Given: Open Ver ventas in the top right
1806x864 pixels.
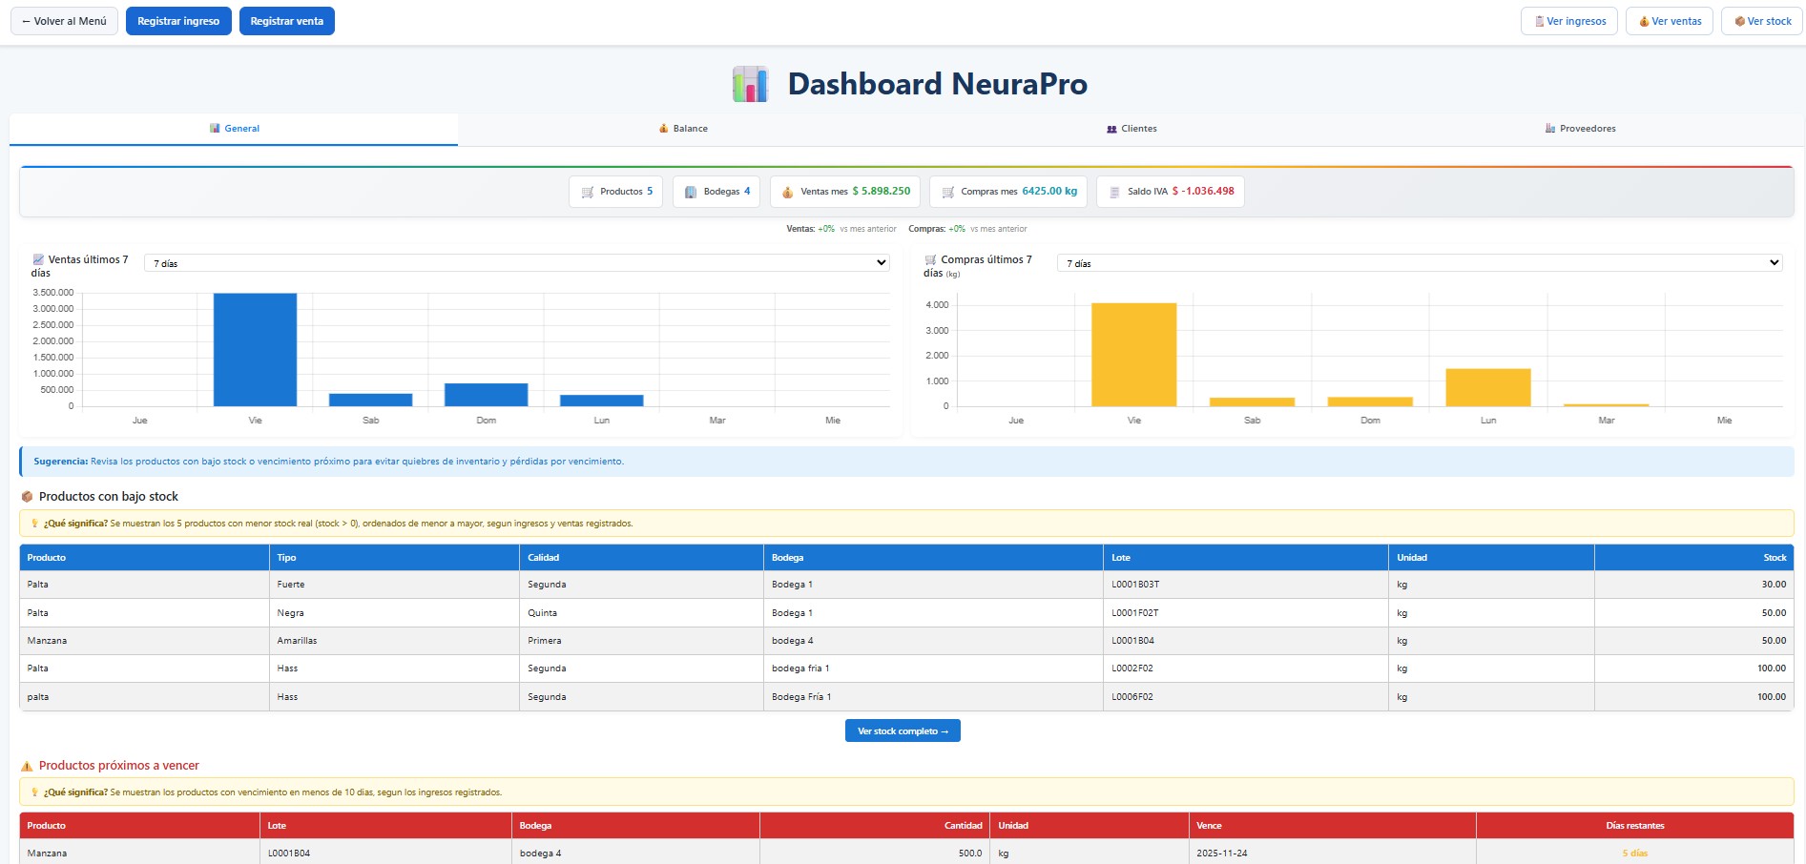Looking at the screenshot, I should 1669,20.
